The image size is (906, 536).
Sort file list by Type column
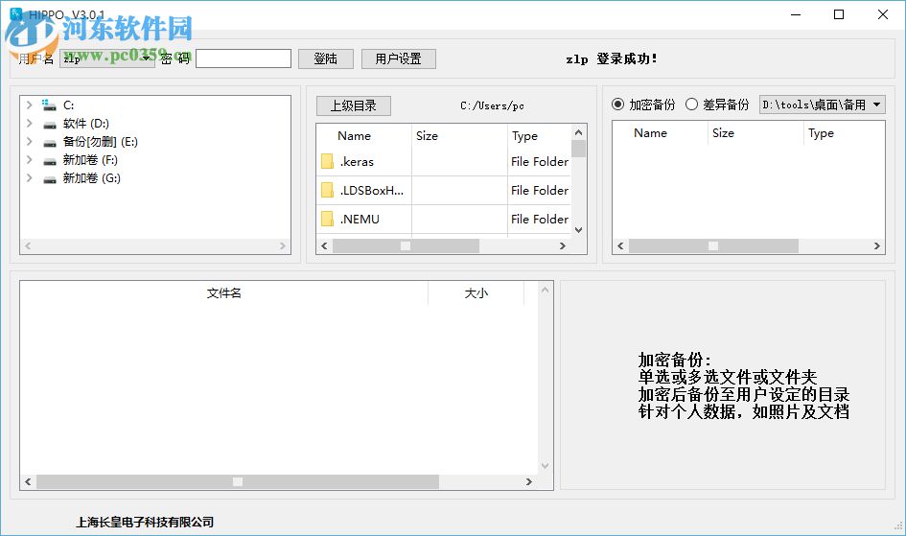pyautogui.click(x=524, y=136)
